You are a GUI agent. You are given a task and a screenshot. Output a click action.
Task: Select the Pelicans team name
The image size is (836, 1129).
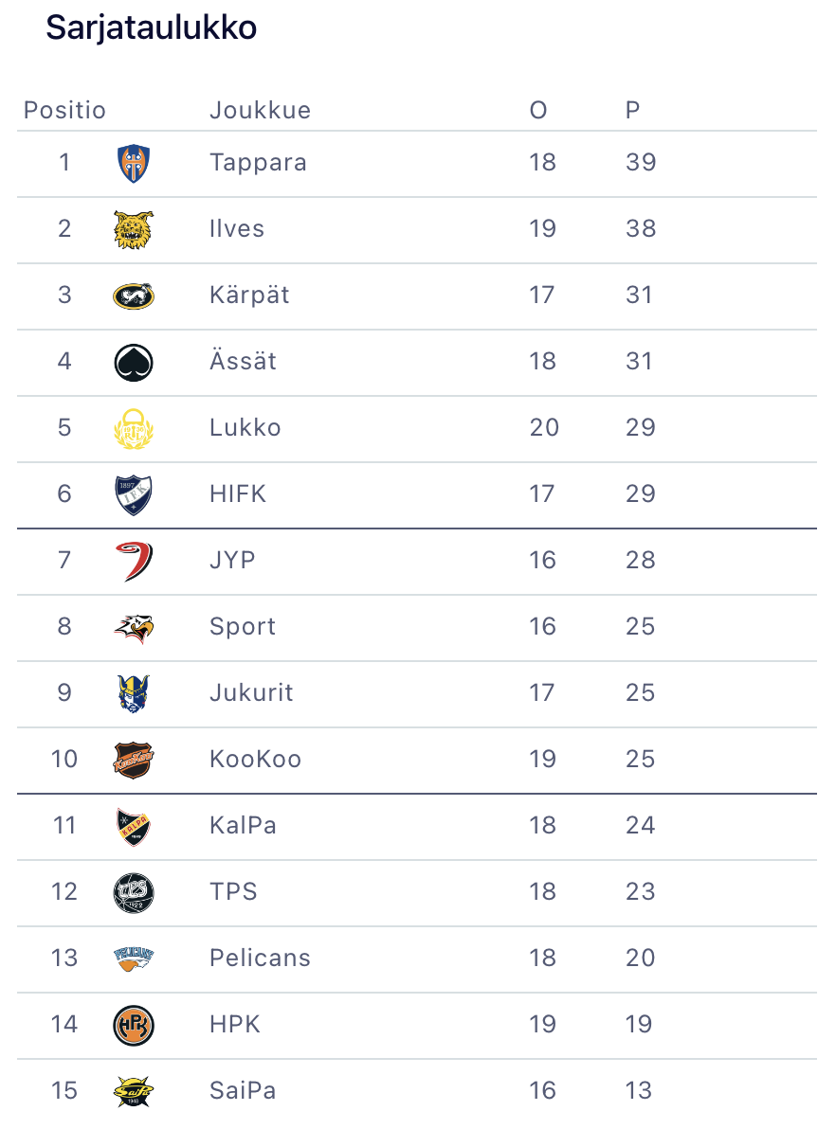[260, 958]
